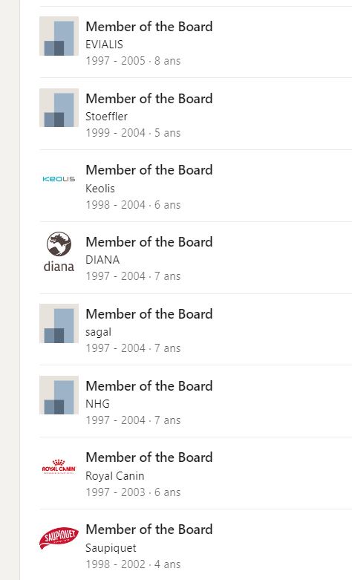Viewport: 352px width, 580px height.
Task: Open the Keolis company logo
Action: 59,180
